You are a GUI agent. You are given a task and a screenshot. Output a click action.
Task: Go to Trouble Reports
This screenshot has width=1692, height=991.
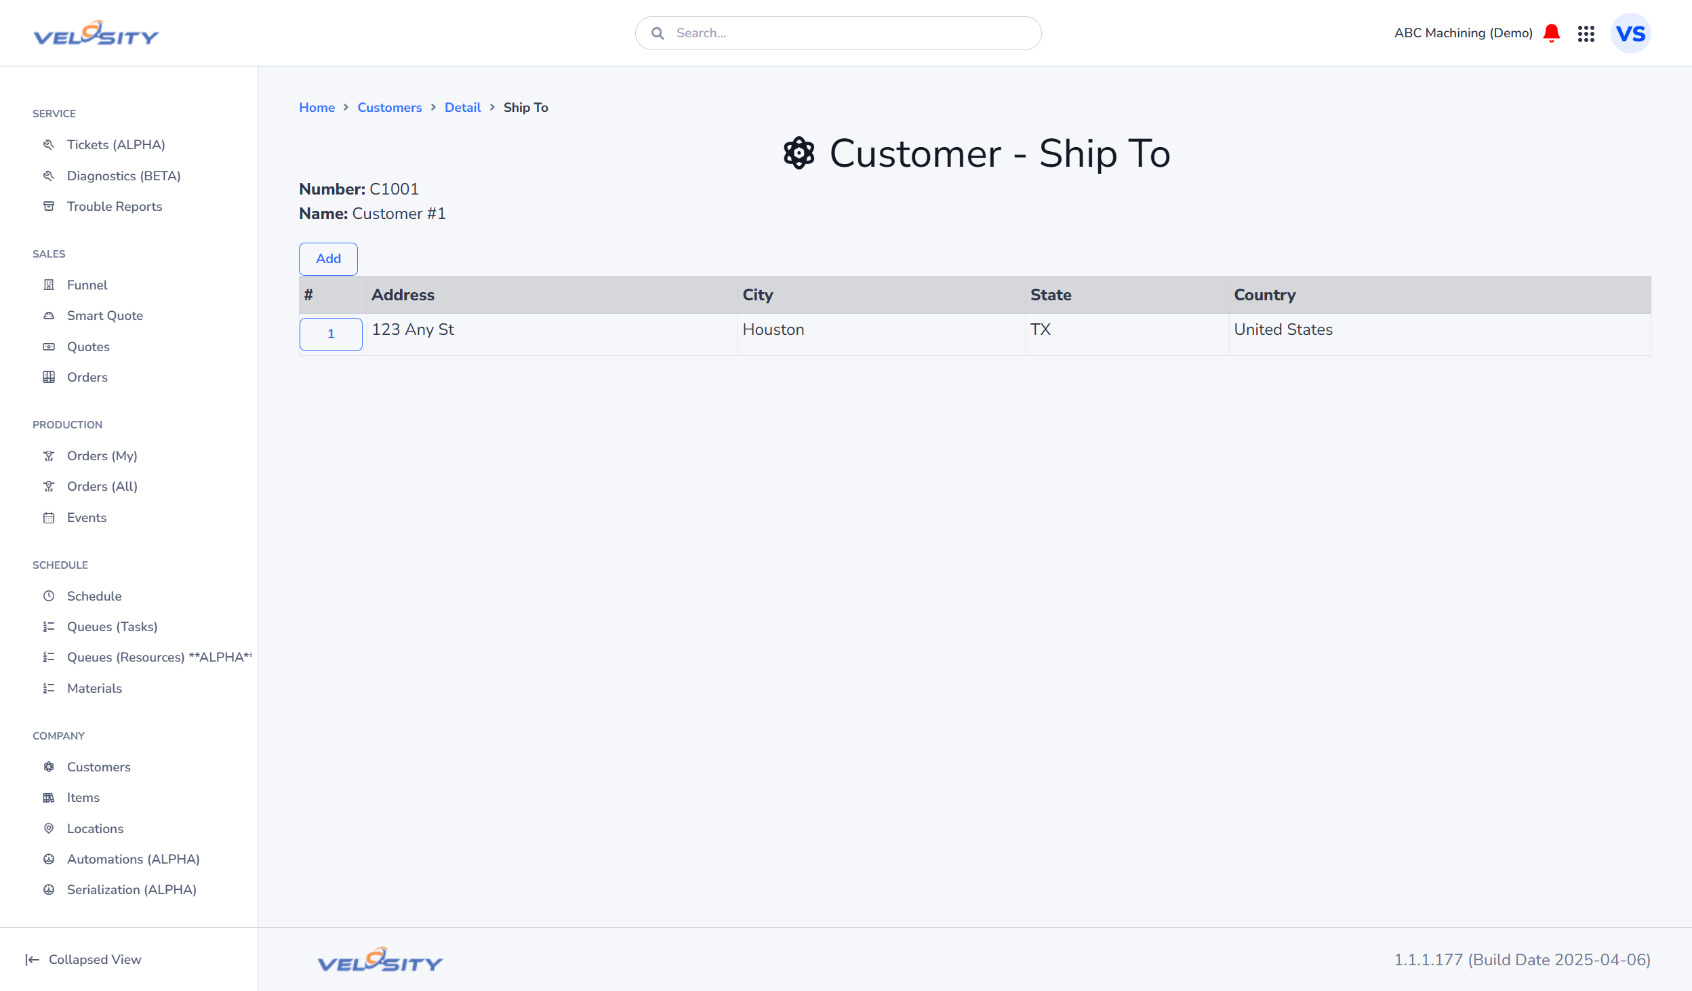pyautogui.click(x=115, y=206)
